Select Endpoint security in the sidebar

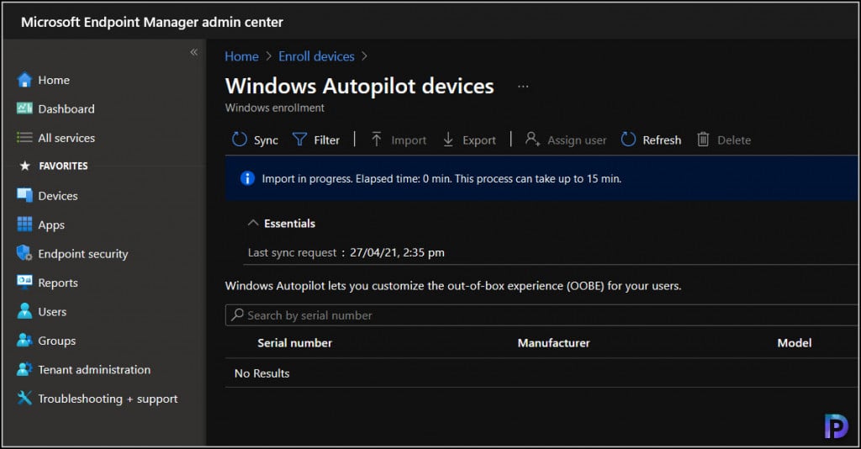(x=83, y=254)
